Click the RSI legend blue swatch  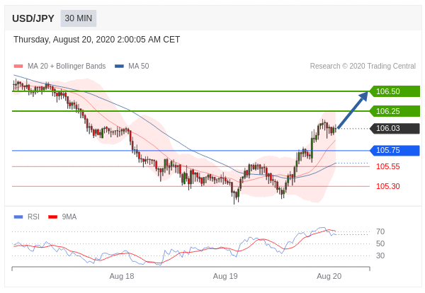point(18,217)
